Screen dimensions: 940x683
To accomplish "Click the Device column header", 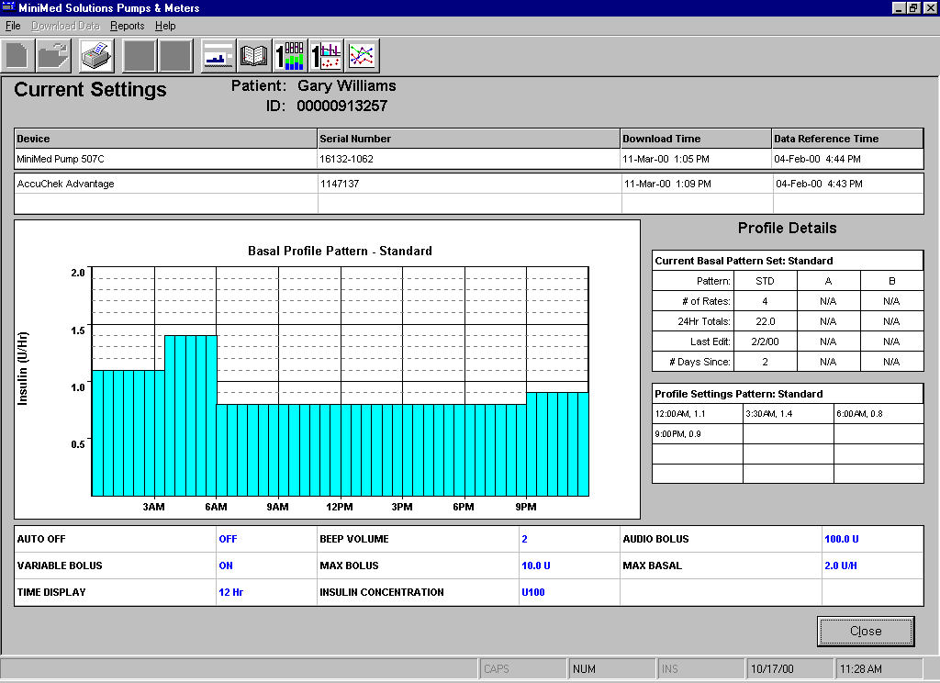I will pyautogui.click(x=166, y=139).
